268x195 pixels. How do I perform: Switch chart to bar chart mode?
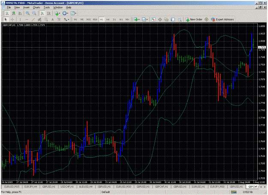coord(7,13)
